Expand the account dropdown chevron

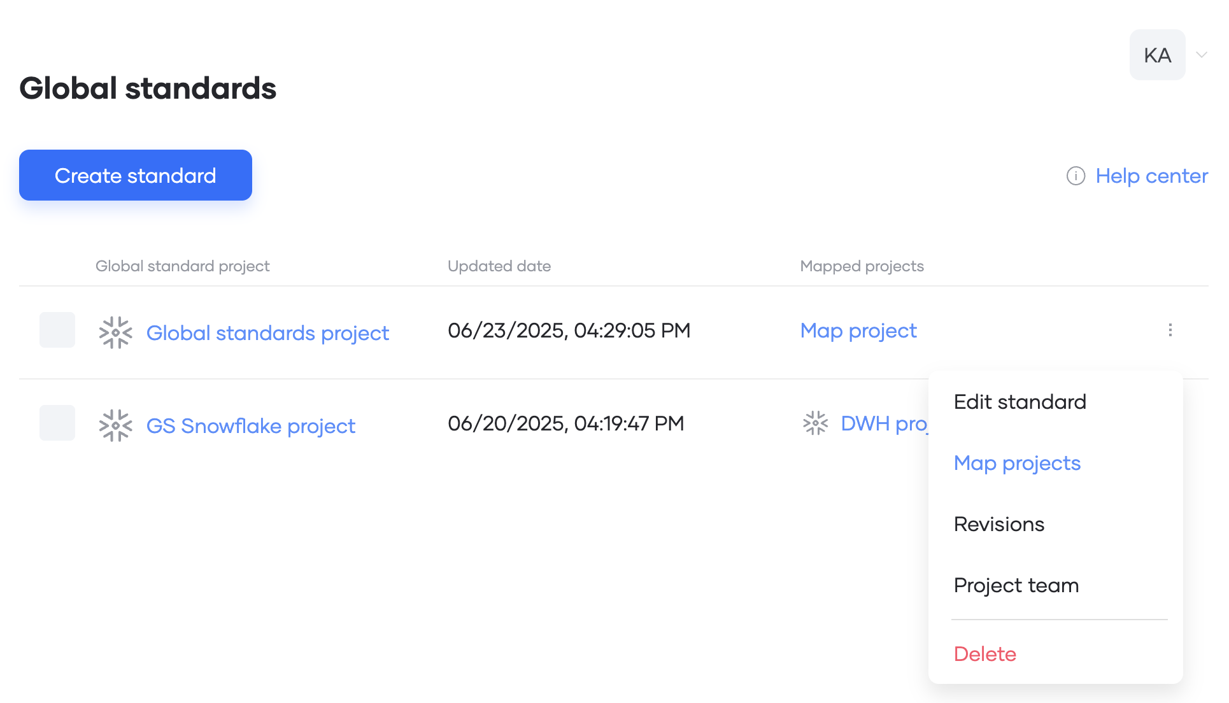[x=1202, y=55]
